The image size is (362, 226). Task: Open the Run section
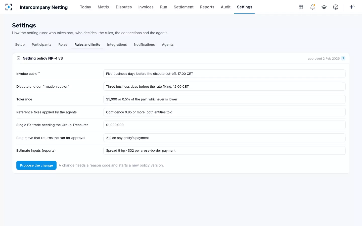tap(164, 7)
